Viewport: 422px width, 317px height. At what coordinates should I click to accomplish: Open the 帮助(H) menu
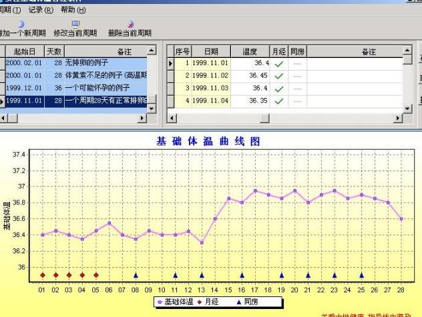click(x=73, y=10)
